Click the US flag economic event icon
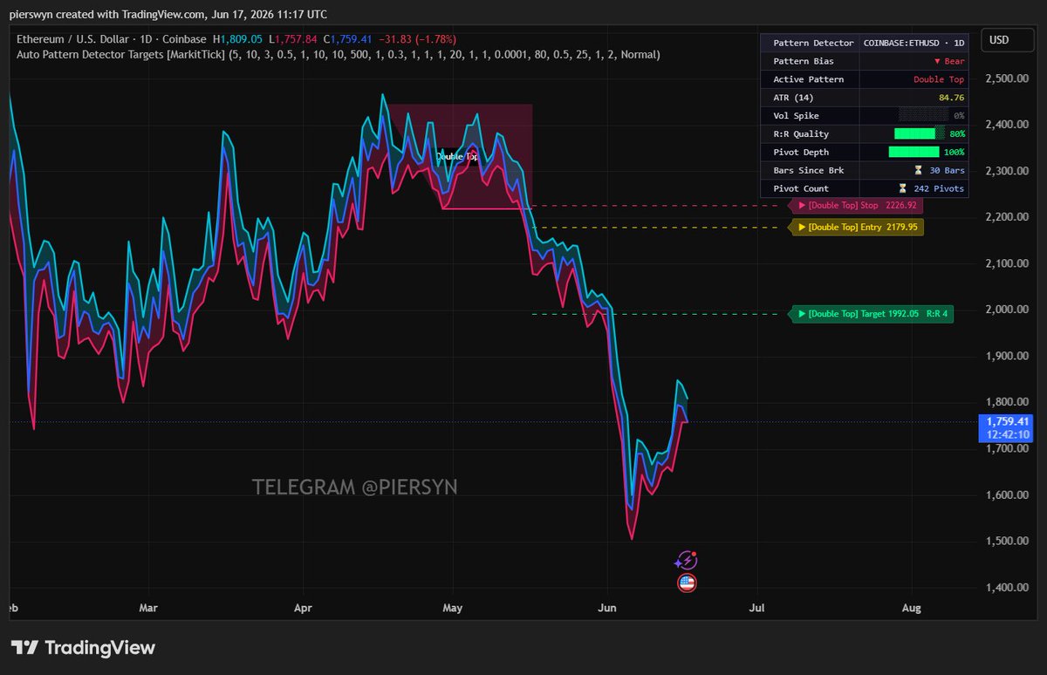The width and height of the screenshot is (1047, 675). tap(687, 583)
